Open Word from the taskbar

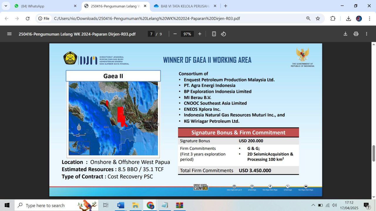click(x=121, y=205)
